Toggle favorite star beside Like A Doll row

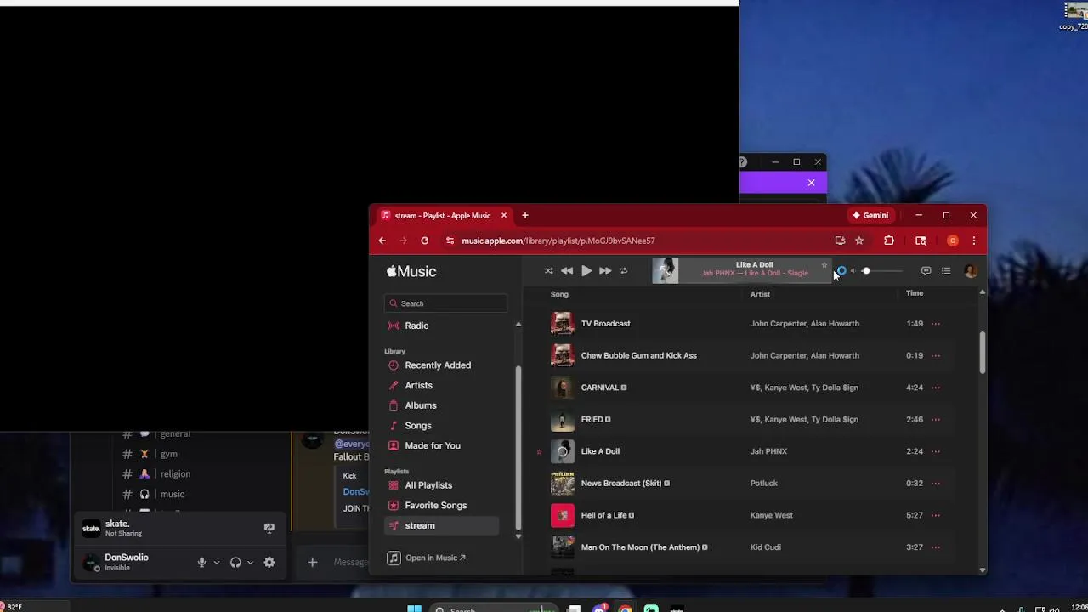pyautogui.click(x=539, y=451)
